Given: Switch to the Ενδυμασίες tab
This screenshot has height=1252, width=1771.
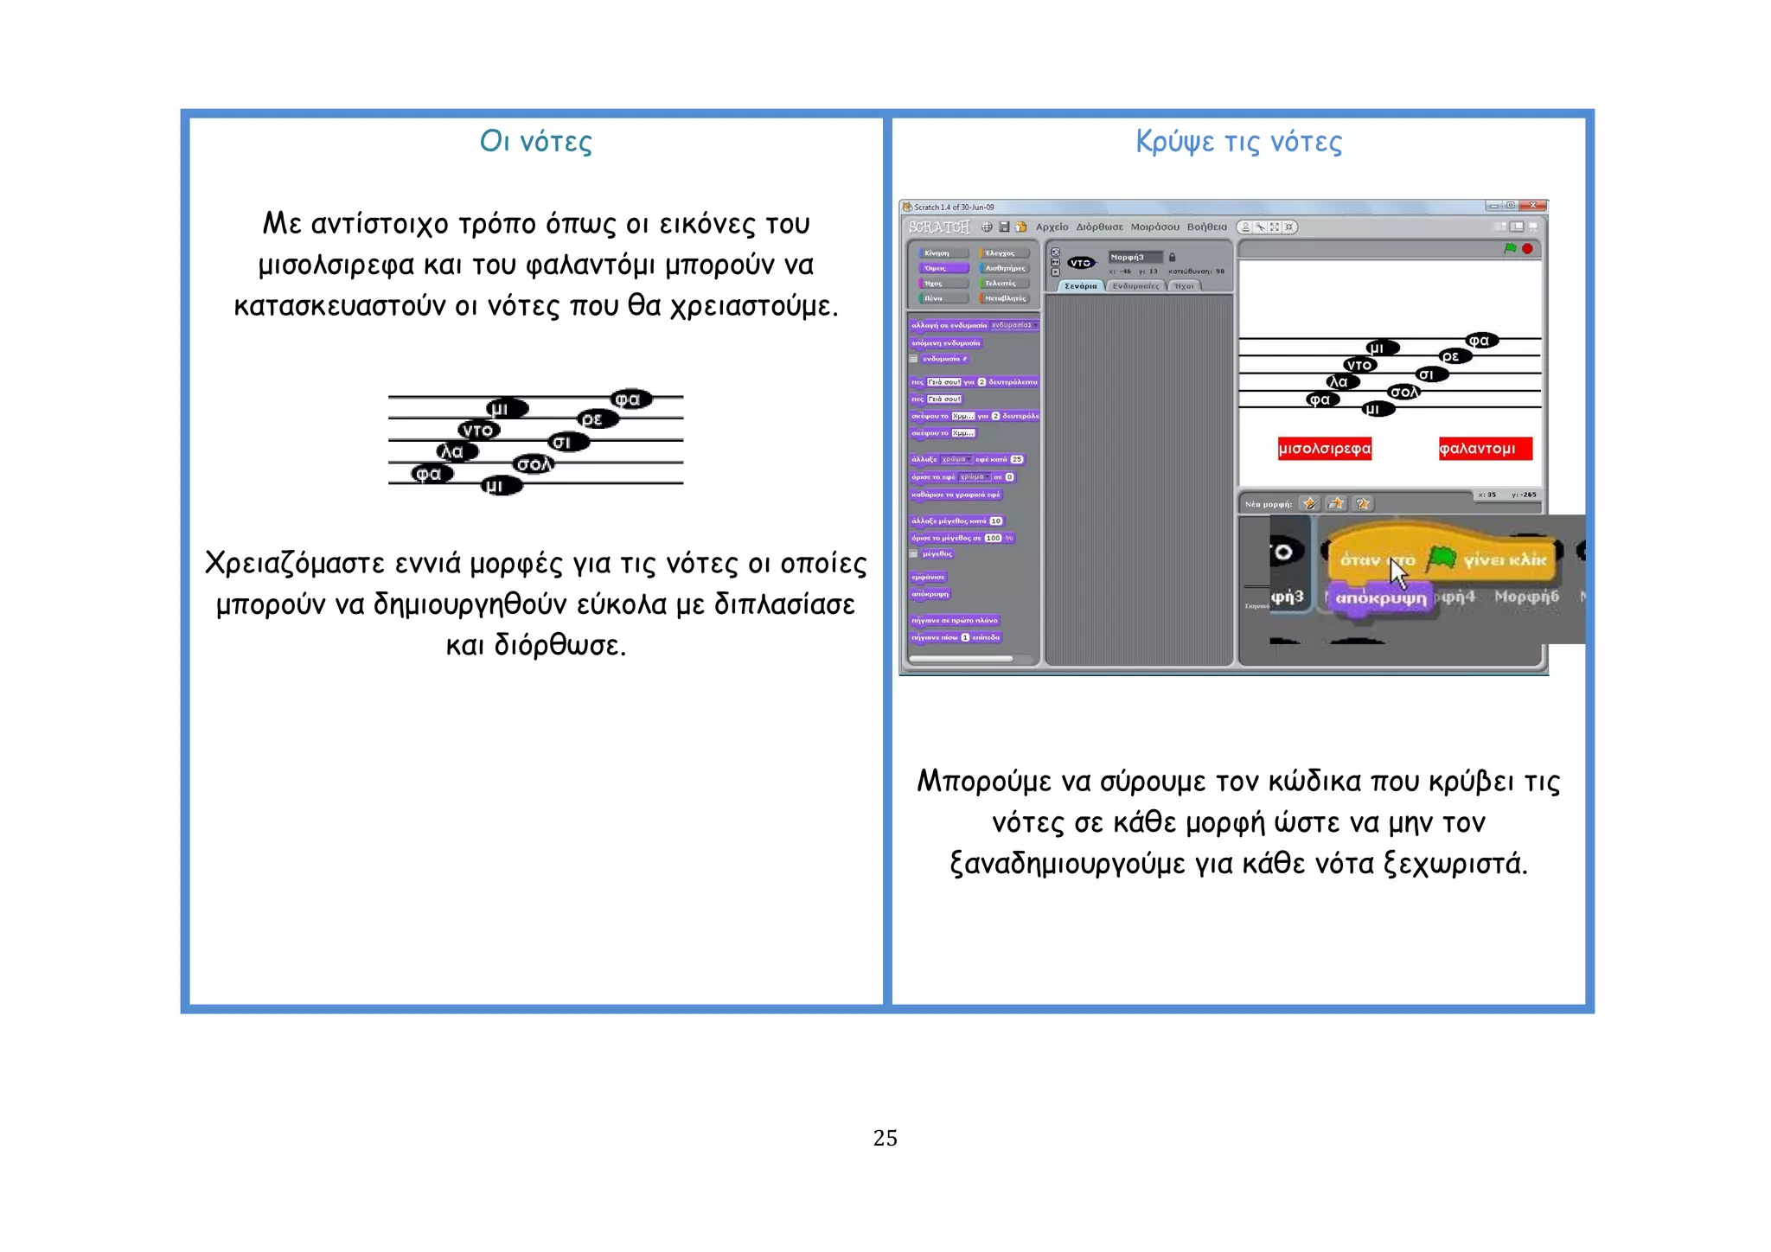Looking at the screenshot, I should point(1135,286).
